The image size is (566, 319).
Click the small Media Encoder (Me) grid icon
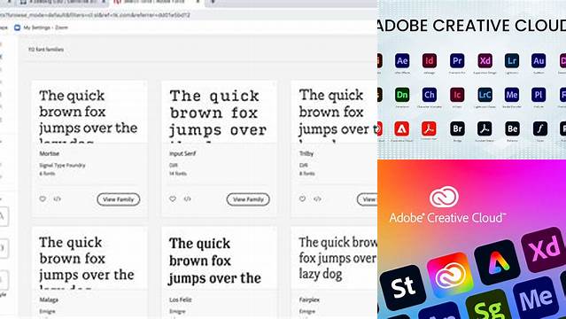pos(512,95)
